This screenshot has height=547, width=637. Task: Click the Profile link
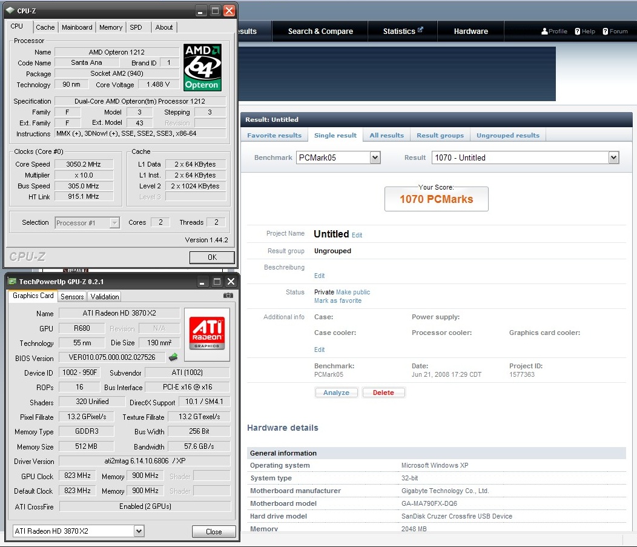click(x=558, y=31)
